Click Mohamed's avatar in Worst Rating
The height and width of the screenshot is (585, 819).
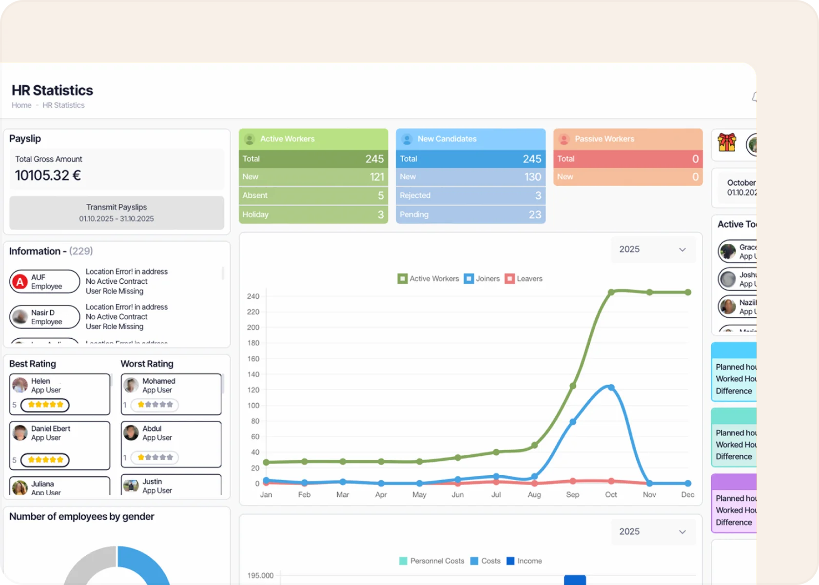[x=131, y=385]
